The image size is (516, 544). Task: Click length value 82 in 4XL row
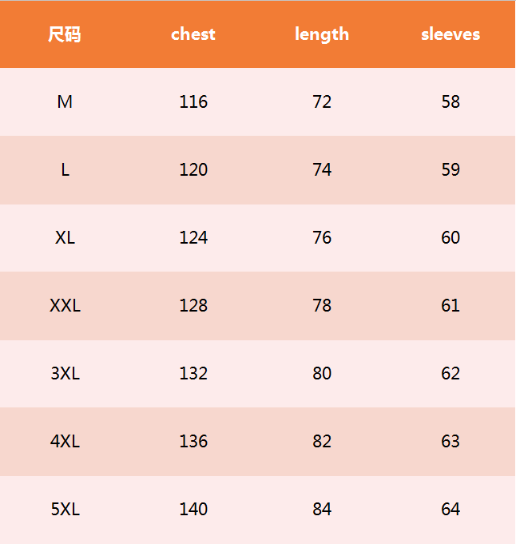pyautogui.click(x=322, y=442)
